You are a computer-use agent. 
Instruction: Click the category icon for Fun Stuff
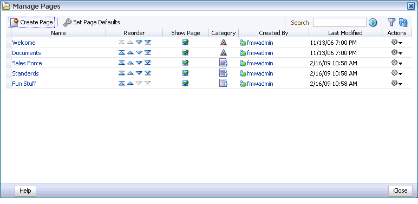(223, 83)
